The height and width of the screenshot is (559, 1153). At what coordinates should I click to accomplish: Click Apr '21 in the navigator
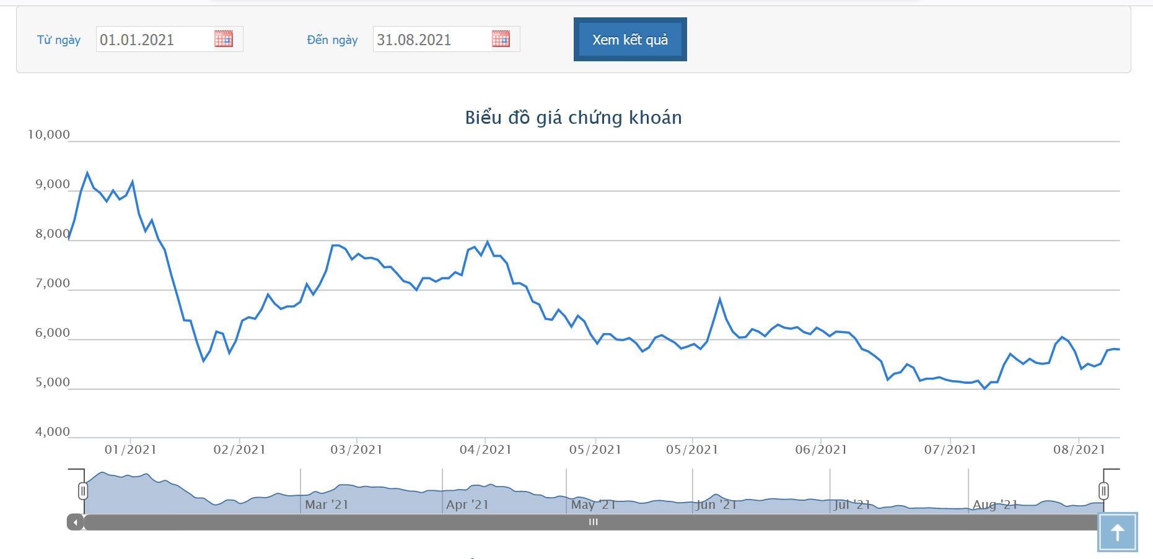click(x=467, y=505)
